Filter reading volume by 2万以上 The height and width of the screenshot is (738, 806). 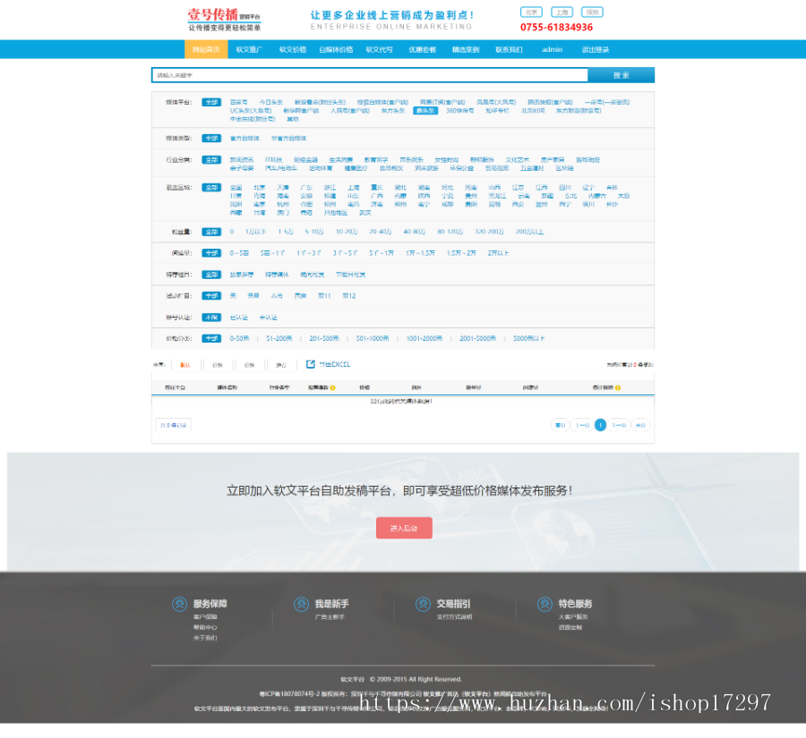pos(499,252)
